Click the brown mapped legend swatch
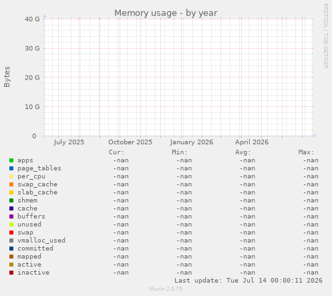Viewport: 332px width, 296px height. (x=11, y=257)
